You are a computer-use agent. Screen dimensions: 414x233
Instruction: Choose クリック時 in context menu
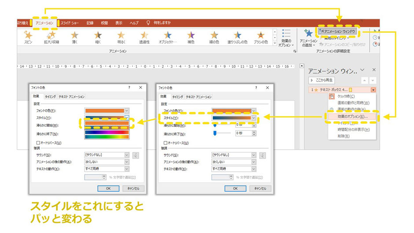[x=352, y=96]
